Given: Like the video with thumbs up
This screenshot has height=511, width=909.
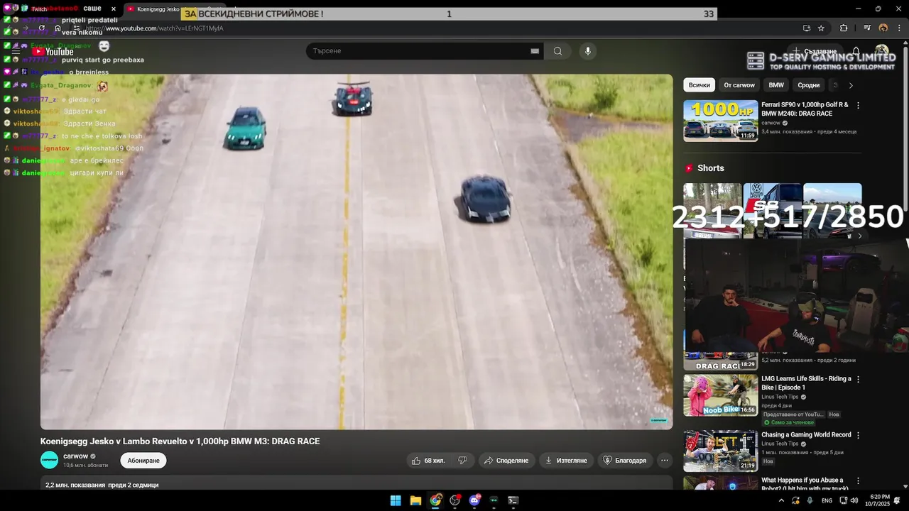Looking at the screenshot, I should 429,461.
